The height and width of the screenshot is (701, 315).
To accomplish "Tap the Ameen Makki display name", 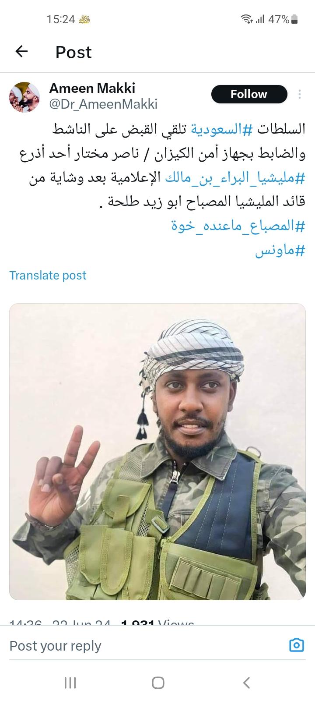I will pyautogui.click(x=92, y=88).
